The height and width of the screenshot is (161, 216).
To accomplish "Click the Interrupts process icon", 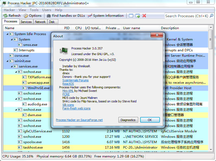I will click(x=16, y=50).
